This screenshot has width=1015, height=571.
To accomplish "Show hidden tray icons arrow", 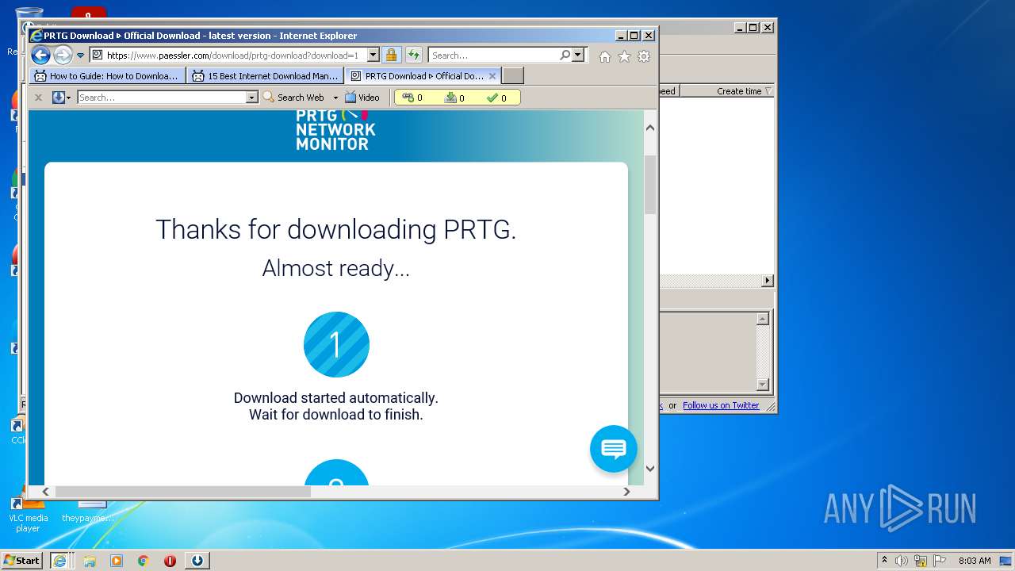I will click(884, 560).
